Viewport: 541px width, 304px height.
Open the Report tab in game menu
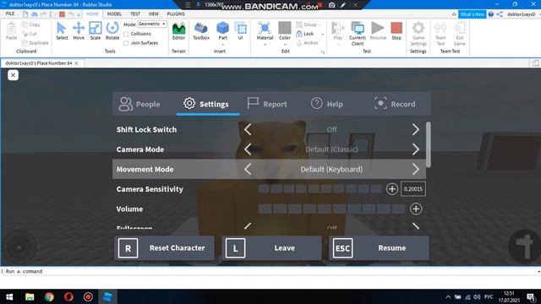(x=267, y=104)
